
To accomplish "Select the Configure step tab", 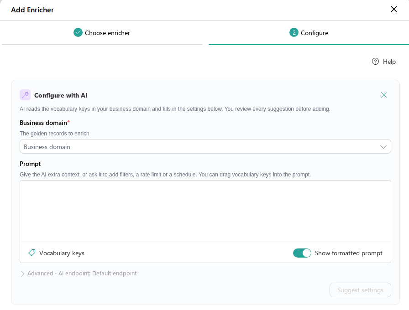I will click(x=309, y=33).
